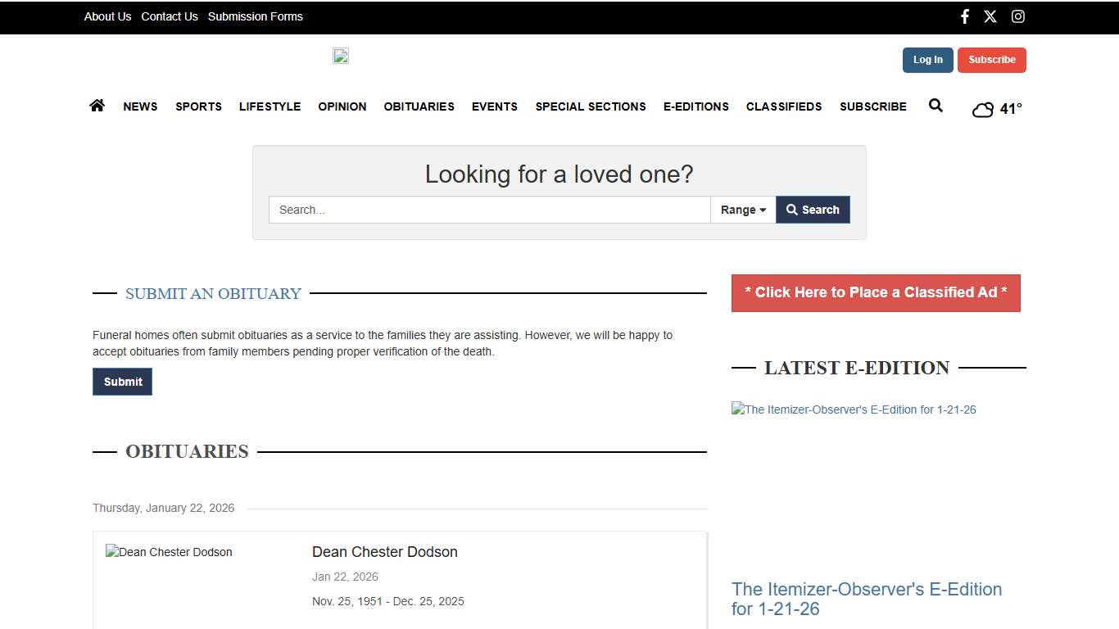Open the Obituaries menu item
Viewport: 1119px width, 629px height.
[x=419, y=106]
